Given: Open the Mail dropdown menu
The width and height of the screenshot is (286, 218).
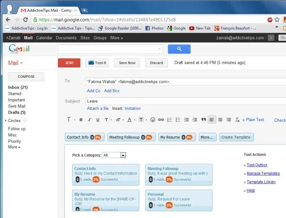Looking at the screenshot, I should 15,63.
